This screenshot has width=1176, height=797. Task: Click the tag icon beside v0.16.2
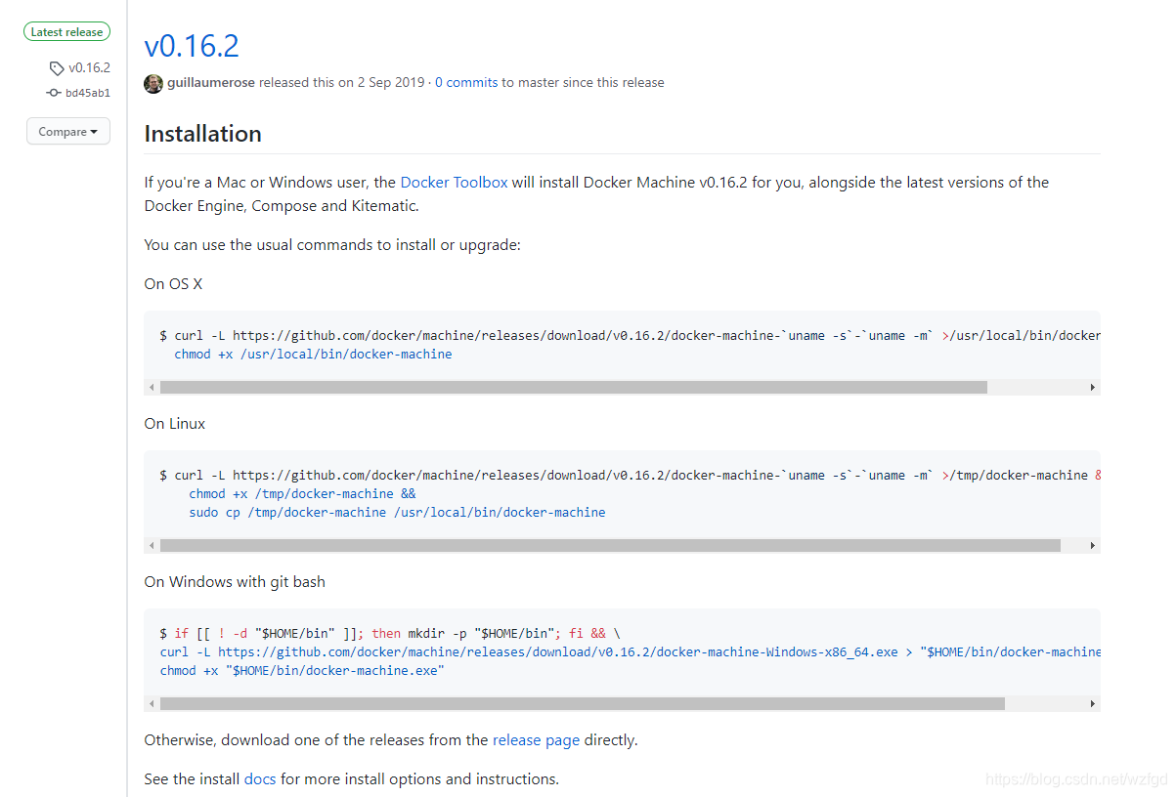click(57, 68)
